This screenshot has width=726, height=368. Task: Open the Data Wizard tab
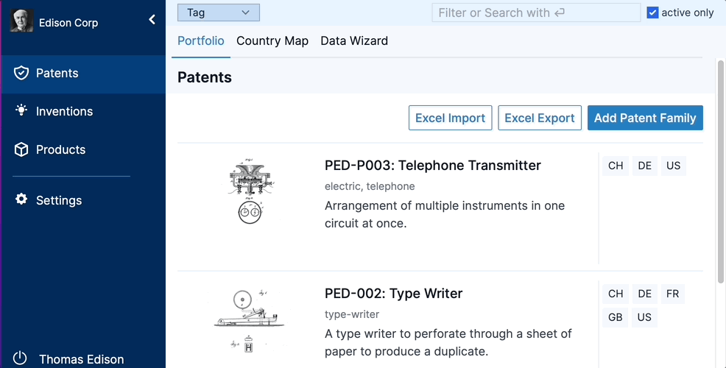(354, 41)
